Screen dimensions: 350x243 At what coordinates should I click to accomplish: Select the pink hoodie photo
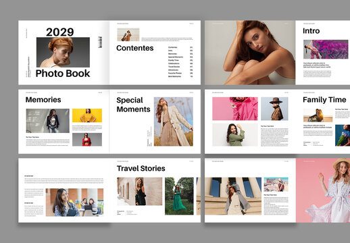click(x=235, y=109)
